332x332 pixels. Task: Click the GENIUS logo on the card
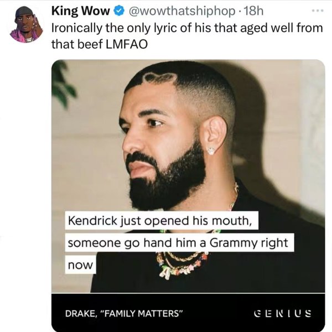point(283,313)
